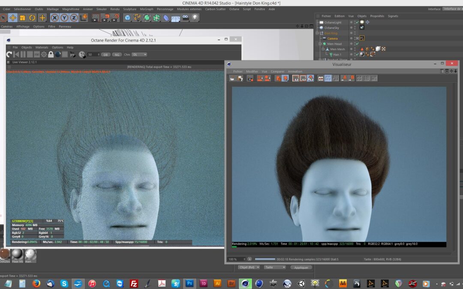463x289 pixels.
Task: Toggle the Z axis lock
Action: click(74, 18)
